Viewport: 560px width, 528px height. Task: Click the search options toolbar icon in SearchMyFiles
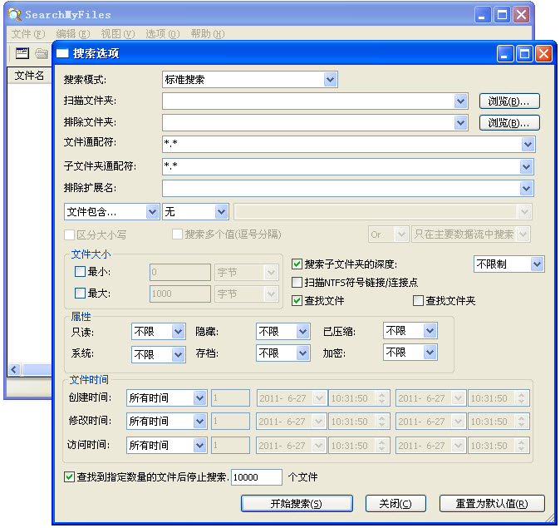coord(22,53)
